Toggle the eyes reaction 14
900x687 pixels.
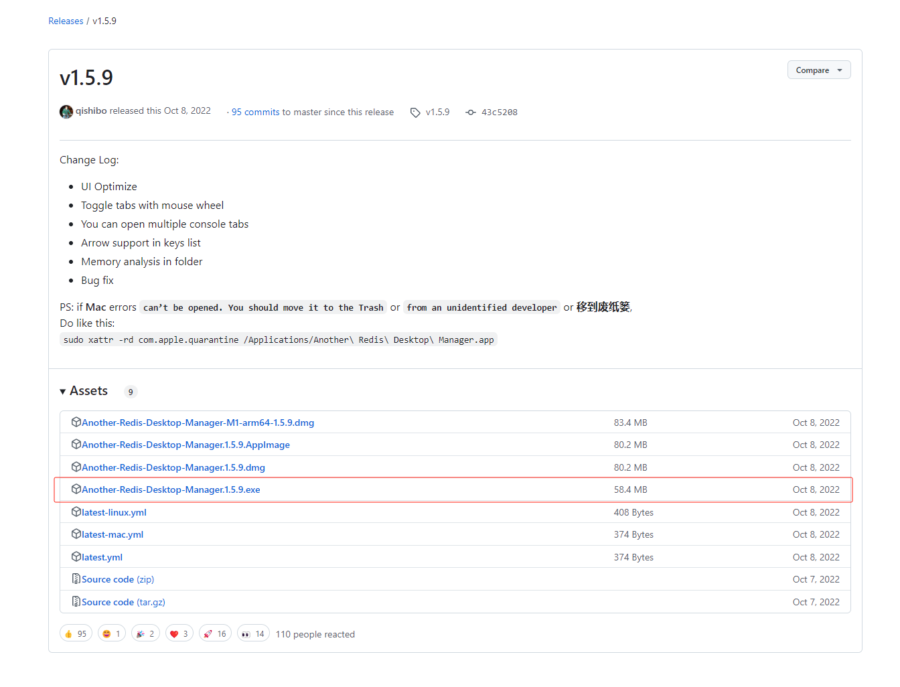pyautogui.click(x=253, y=633)
